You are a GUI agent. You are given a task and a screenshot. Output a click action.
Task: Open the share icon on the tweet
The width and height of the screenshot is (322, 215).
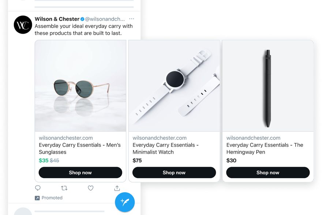tap(117, 188)
